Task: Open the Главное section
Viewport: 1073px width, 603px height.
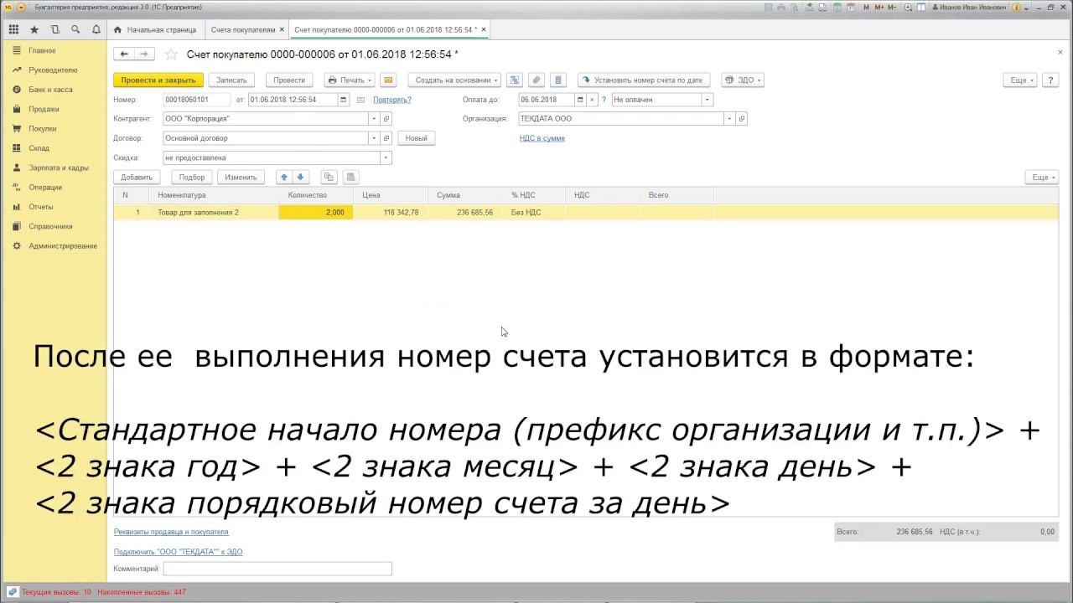Action: tap(42, 51)
